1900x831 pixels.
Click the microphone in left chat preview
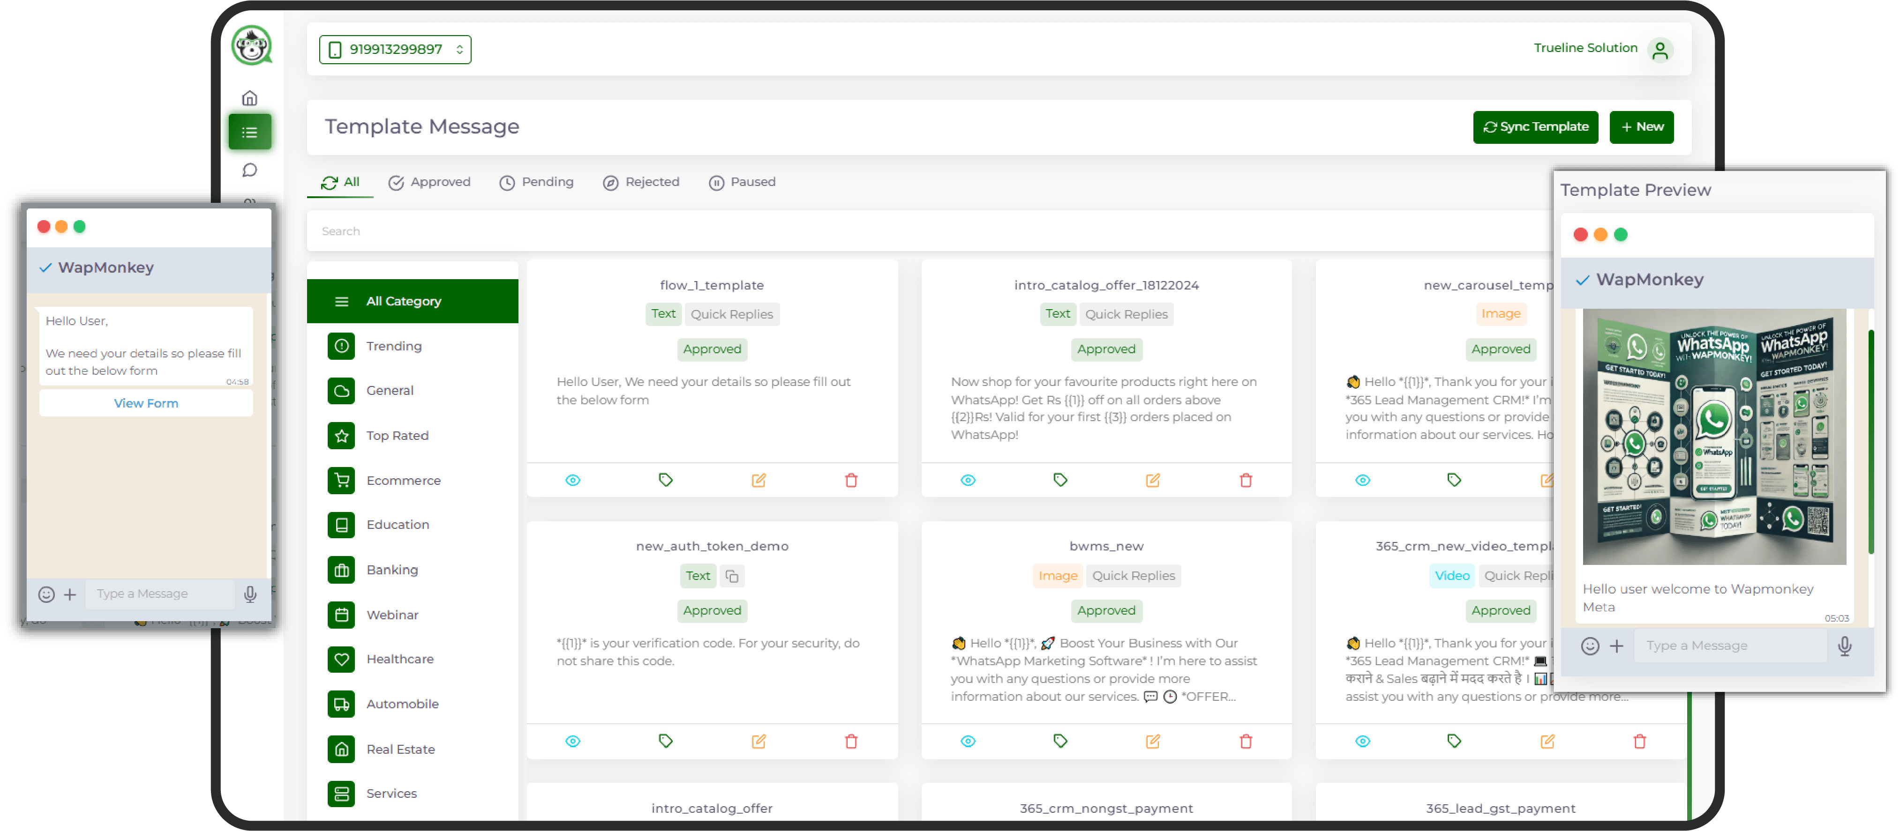pos(250,594)
